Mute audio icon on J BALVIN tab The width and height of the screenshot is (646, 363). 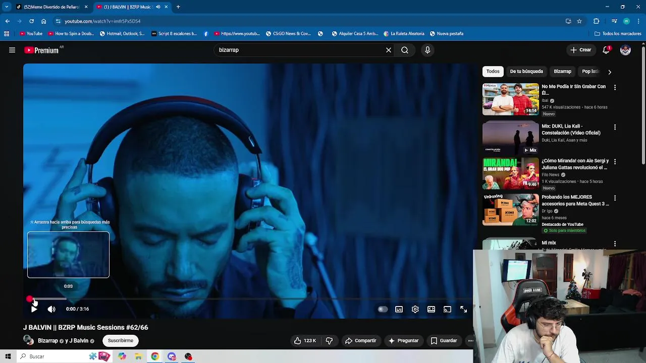158,7
